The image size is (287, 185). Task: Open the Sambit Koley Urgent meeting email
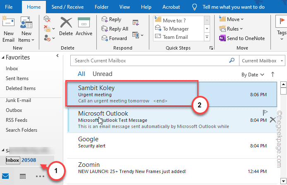click(x=172, y=94)
